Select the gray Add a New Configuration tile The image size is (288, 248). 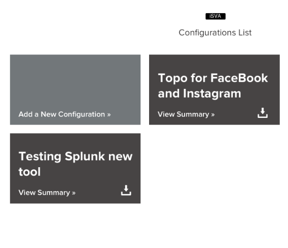pyautogui.click(x=76, y=89)
